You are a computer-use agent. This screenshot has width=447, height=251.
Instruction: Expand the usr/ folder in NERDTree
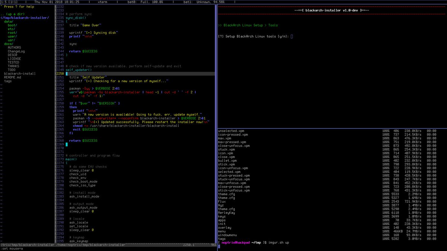point(12,40)
